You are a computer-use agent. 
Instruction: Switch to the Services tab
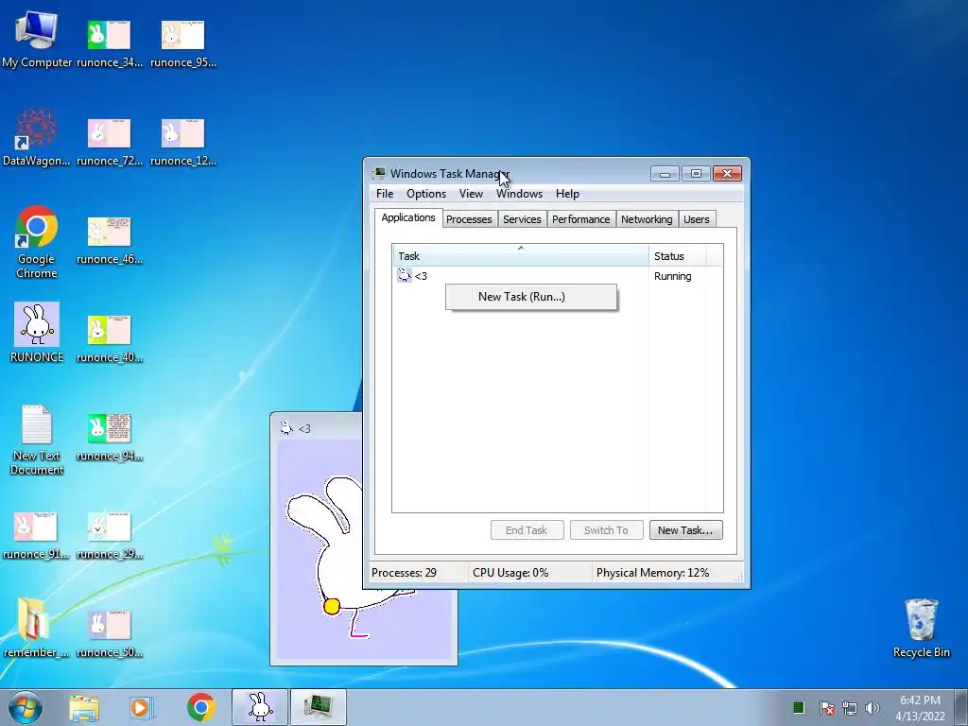[x=522, y=219]
